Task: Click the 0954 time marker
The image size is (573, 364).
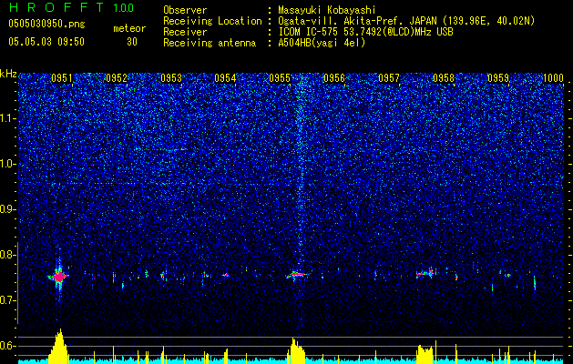Action: click(225, 78)
